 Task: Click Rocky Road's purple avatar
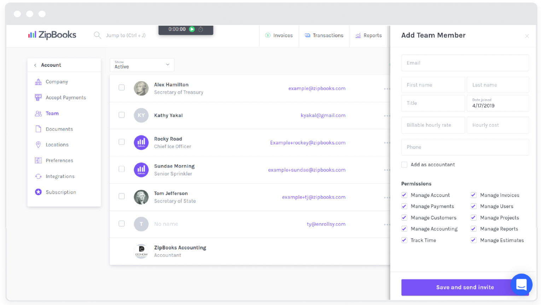pyautogui.click(x=141, y=142)
